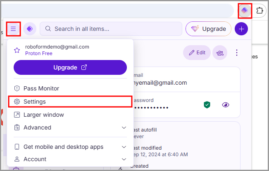Click the Proton Free plan link

[x=39, y=53]
